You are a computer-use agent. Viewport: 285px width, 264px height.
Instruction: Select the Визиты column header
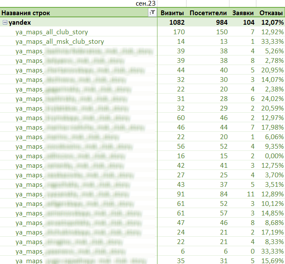click(x=172, y=13)
